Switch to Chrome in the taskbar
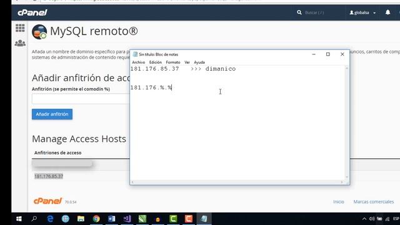The height and width of the screenshot is (225, 400). [96, 219]
